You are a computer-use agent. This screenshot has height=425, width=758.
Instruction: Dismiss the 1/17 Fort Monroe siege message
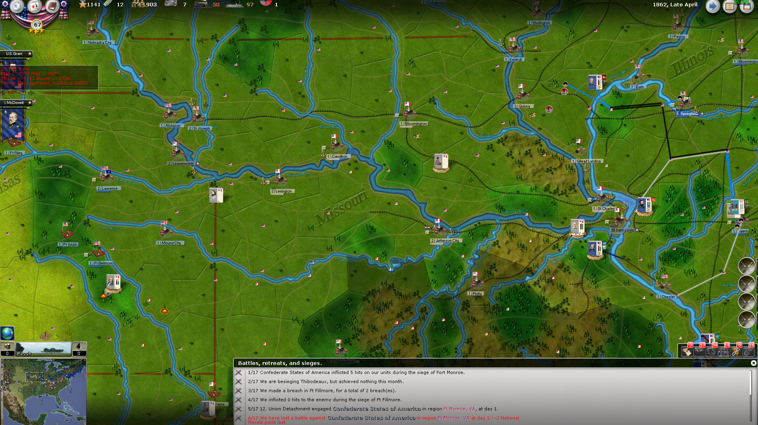point(239,372)
